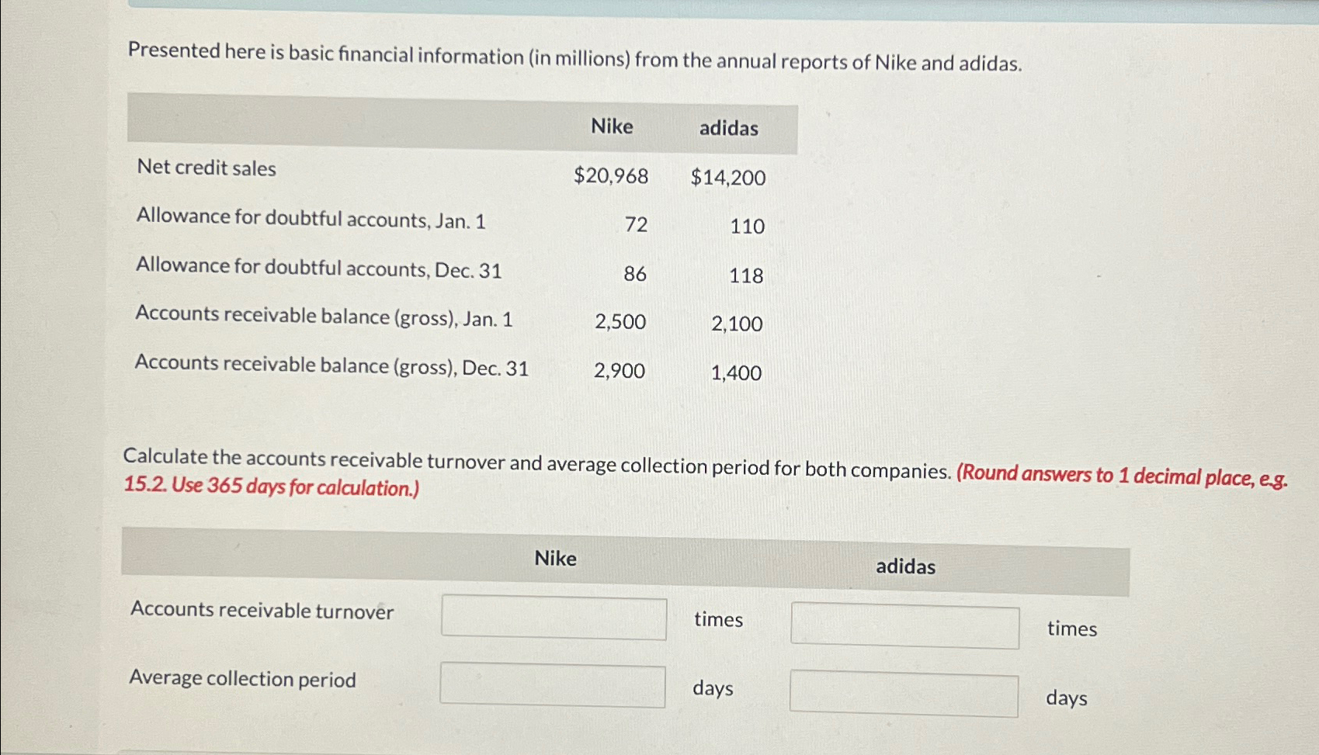This screenshot has height=755, width=1319.
Task: Click the adidas header above answer boxes
Action: click(x=904, y=567)
